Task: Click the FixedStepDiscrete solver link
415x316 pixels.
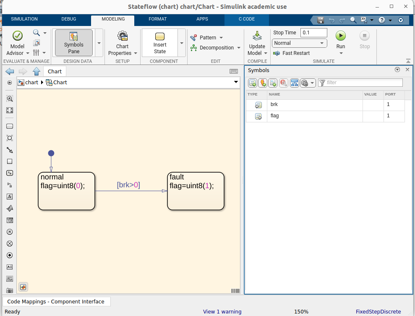Action: pyautogui.click(x=378, y=311)
